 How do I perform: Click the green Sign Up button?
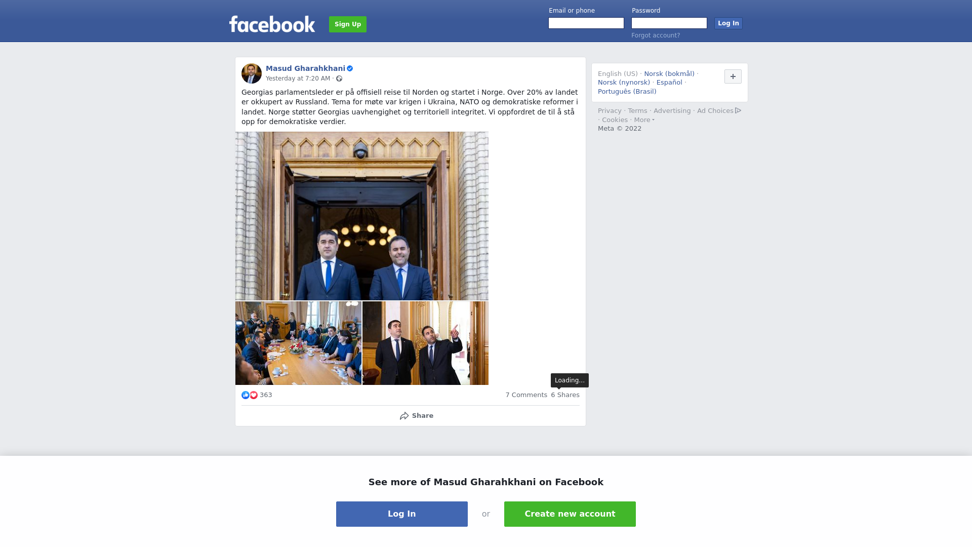coord(348,24)
